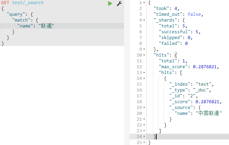
Task: Toggle the fold arrow on line 25
Action: coord(144,142)
